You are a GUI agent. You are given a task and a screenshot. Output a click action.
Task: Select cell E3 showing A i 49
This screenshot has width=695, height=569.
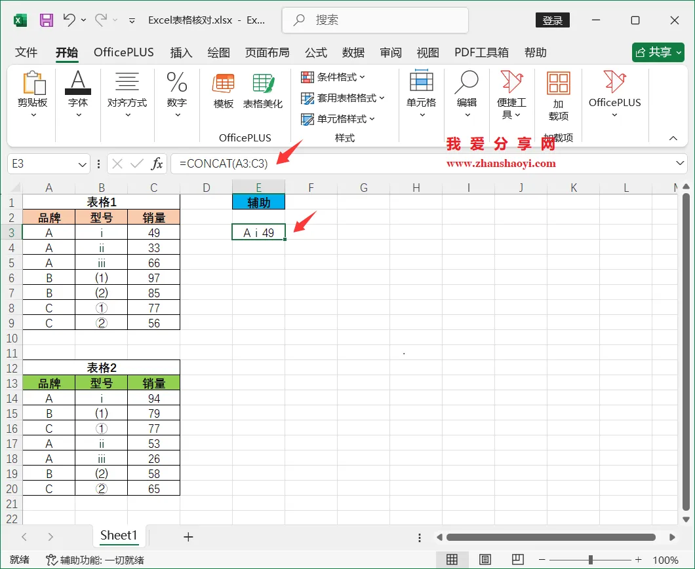pyautogui.click(x=258, y=232)
